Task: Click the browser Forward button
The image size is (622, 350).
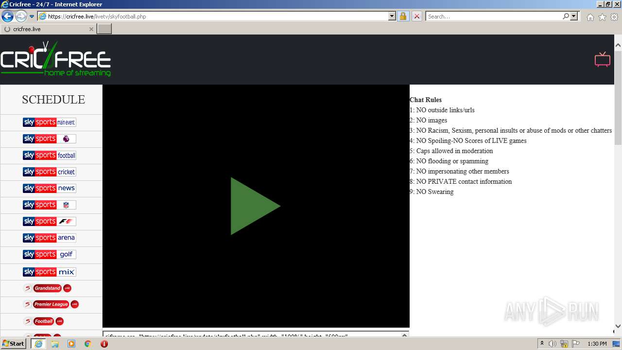Action: pyautogui.click(x=21, y=16)
